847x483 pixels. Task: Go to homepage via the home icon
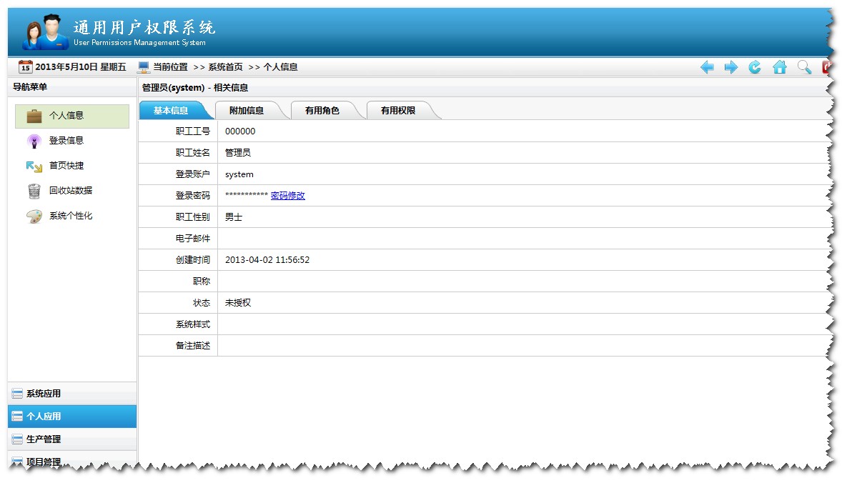coord(779,66)
